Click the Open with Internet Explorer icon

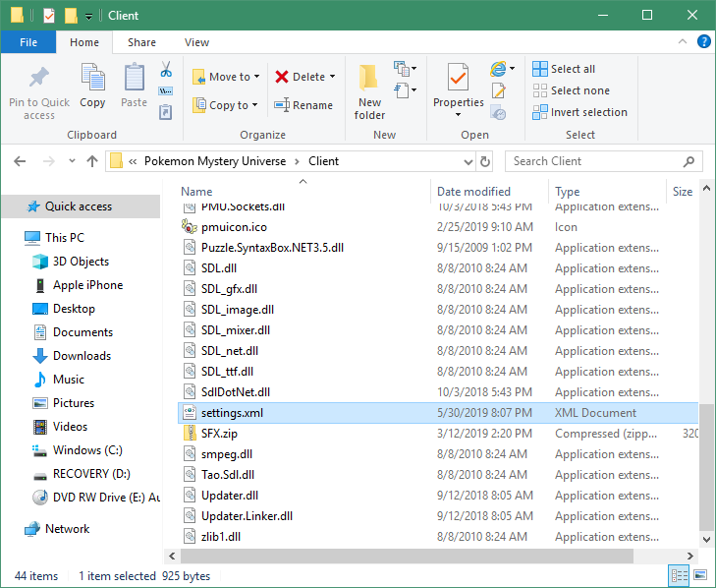498,69
